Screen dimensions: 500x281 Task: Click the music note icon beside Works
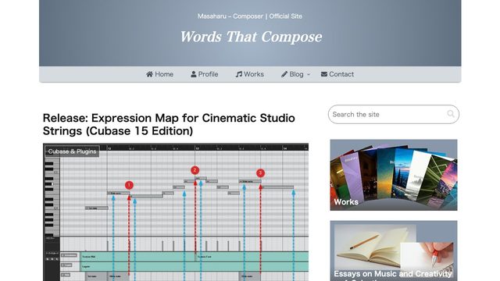click(239, 74)
